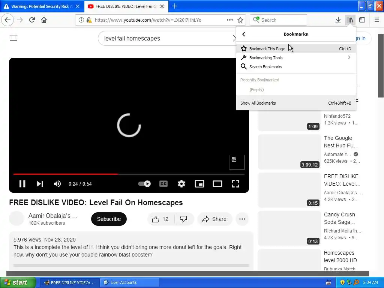
Task: Switch to theater mode
Action: click(217, 184)
